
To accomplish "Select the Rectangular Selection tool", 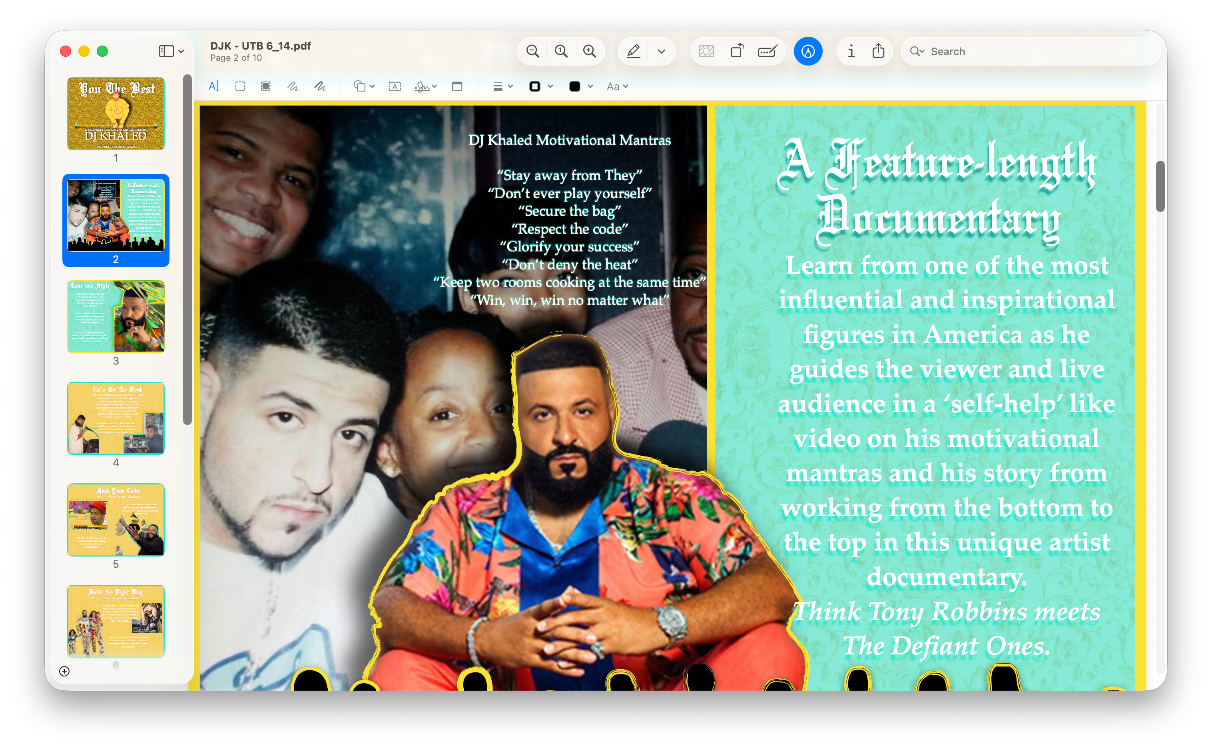I will pos(240,86).
